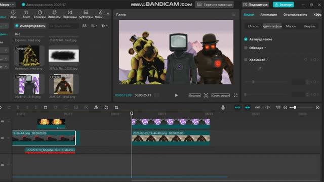Toggle auto snapping on timeline
This screenshot has width=324, height=182.
point(248,108)
